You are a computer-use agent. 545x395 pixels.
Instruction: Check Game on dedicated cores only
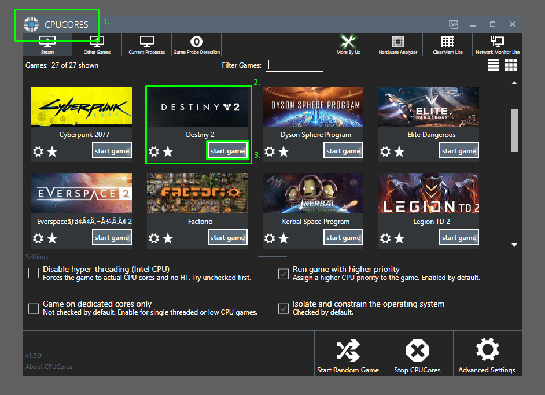click(33, 308)
